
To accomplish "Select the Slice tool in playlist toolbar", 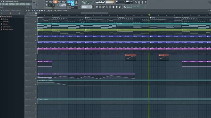I will (x=44, y=10).
